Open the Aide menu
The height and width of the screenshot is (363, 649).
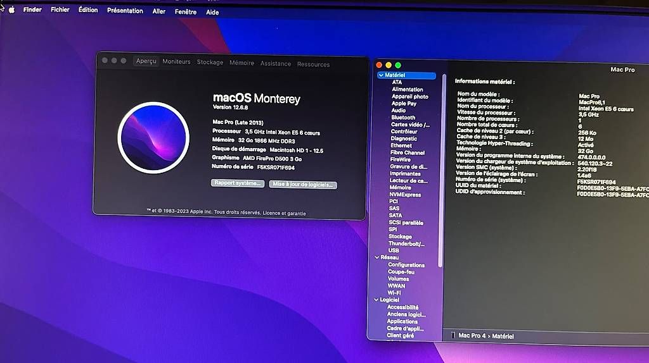click(212, 13)
